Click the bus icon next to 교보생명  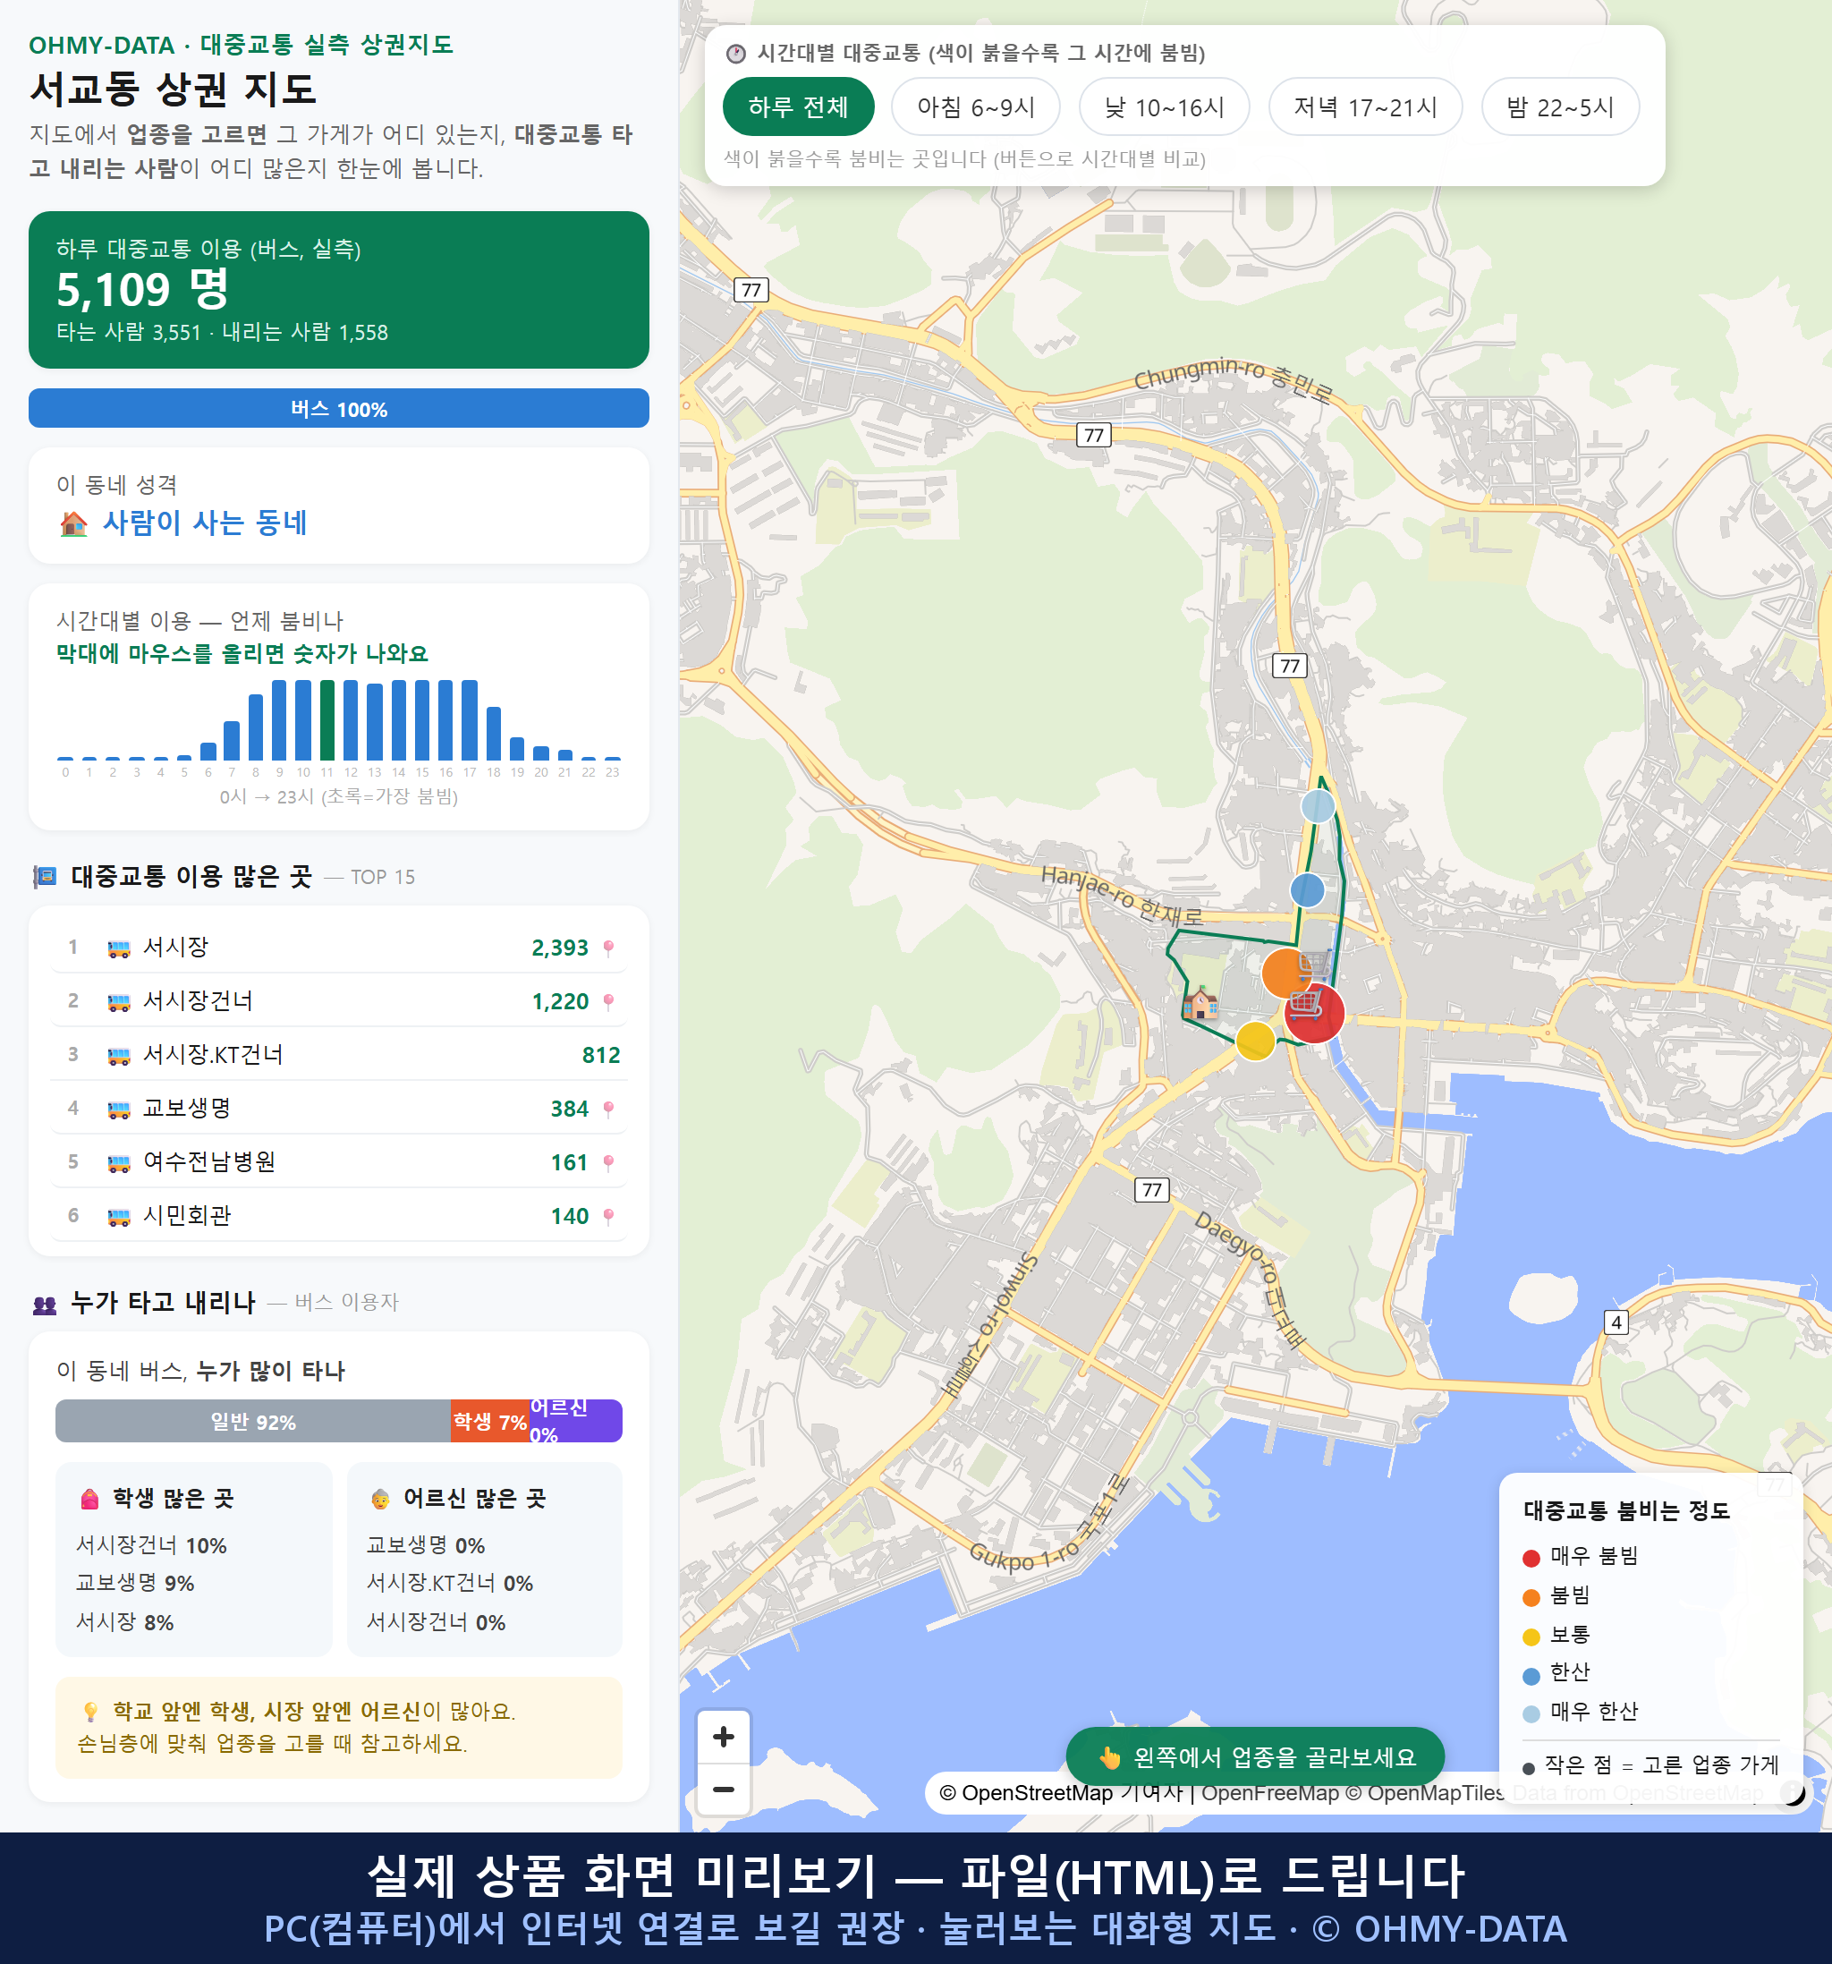click(118, 1110)
